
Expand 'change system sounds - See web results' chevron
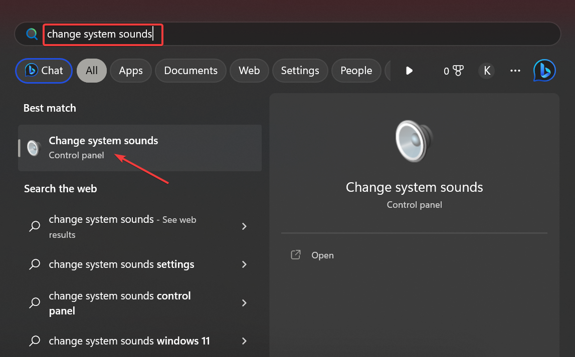244,226
